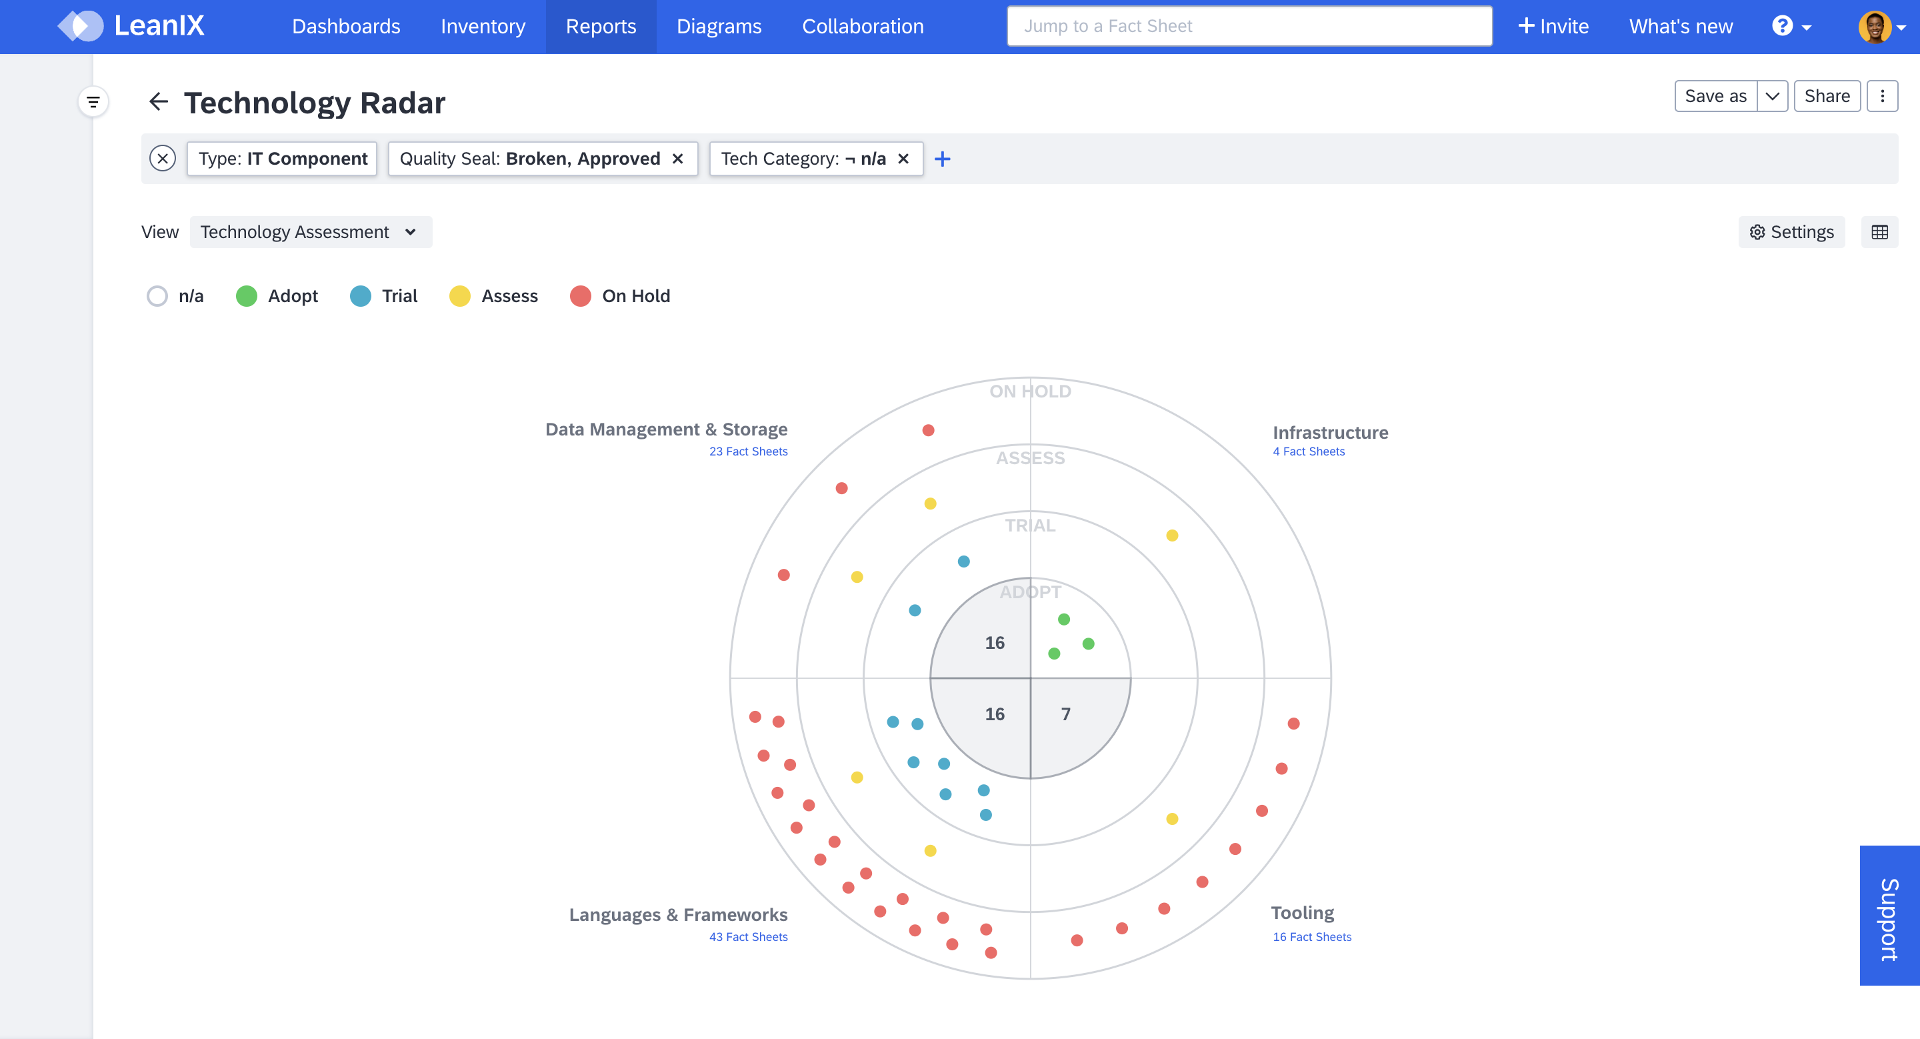Image resolution: width=1920 pixels, height=1039 pixels.
Task: Open the Inventory menu
Action: (483, 26)
